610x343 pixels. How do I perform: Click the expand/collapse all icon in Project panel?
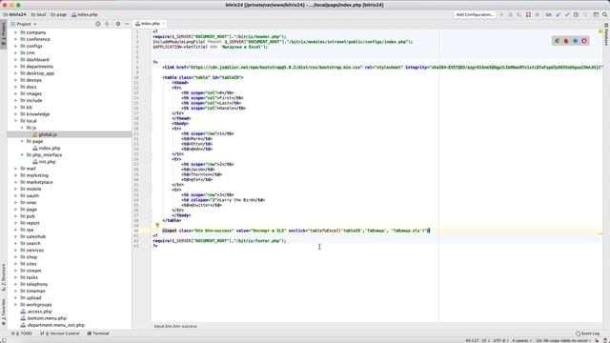coord(107,24)
